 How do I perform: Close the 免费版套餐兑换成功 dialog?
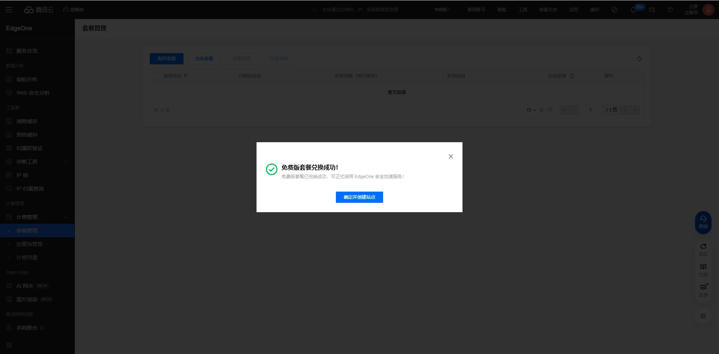point(450,156)
